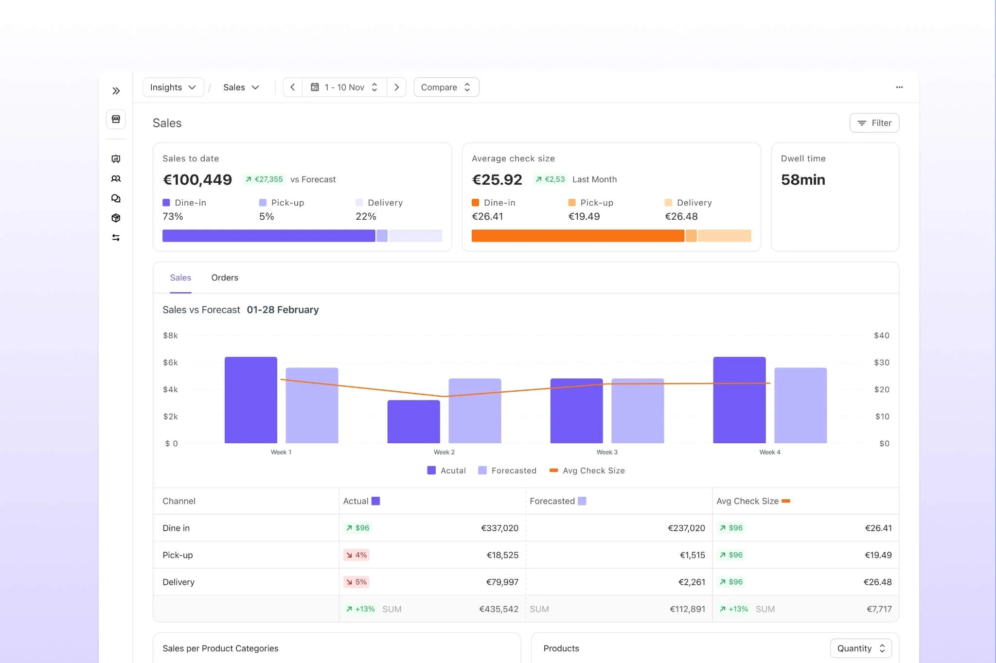Viewport: 996px width, 663px height.
Task: Switch to the Orders tab
Action: point(225,278)
